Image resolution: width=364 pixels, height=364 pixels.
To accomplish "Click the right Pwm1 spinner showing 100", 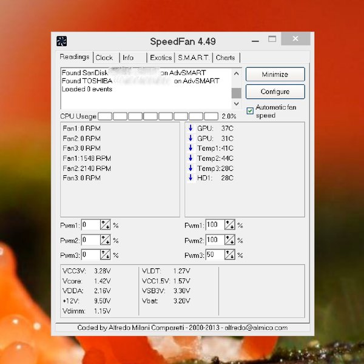I will pyautogui.click(x=230, y=225).
